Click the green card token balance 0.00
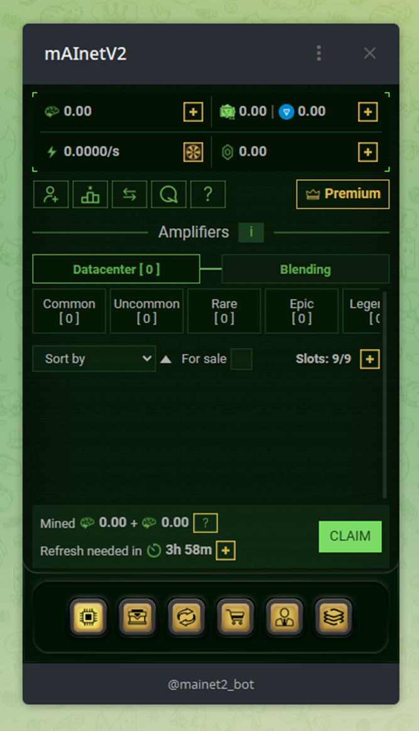Viewport: 419px width, 731px height. [x=253, y=111]
